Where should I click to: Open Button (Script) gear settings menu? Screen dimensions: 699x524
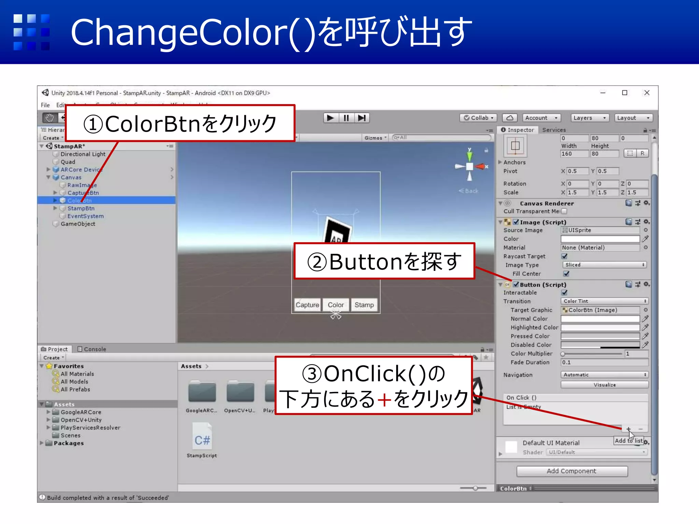click(x=646, y=285)
